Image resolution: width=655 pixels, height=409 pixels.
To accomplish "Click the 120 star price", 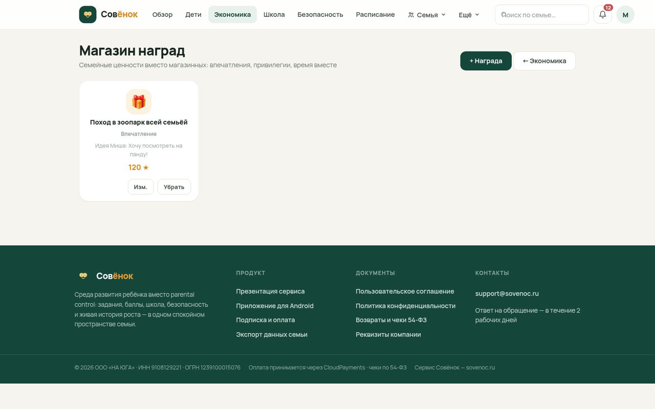I will (139, 167).
